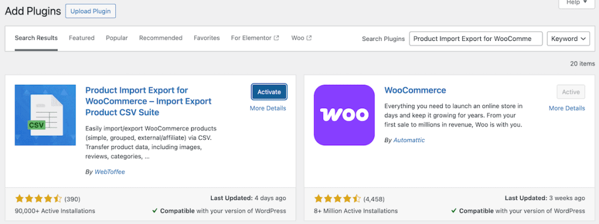This screenshot has width=599, height=224.
Task: Open the Favorites tab
Action: click(x=206, y=38)
